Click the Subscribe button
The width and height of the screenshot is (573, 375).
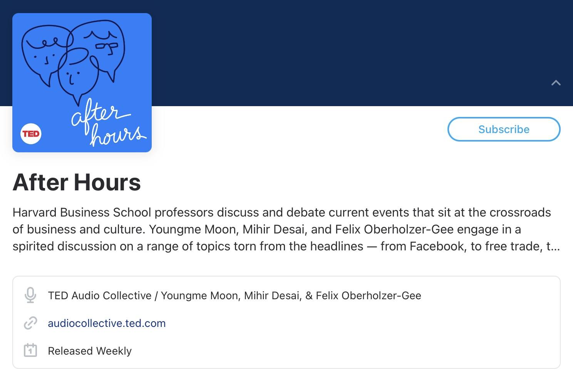504,129
